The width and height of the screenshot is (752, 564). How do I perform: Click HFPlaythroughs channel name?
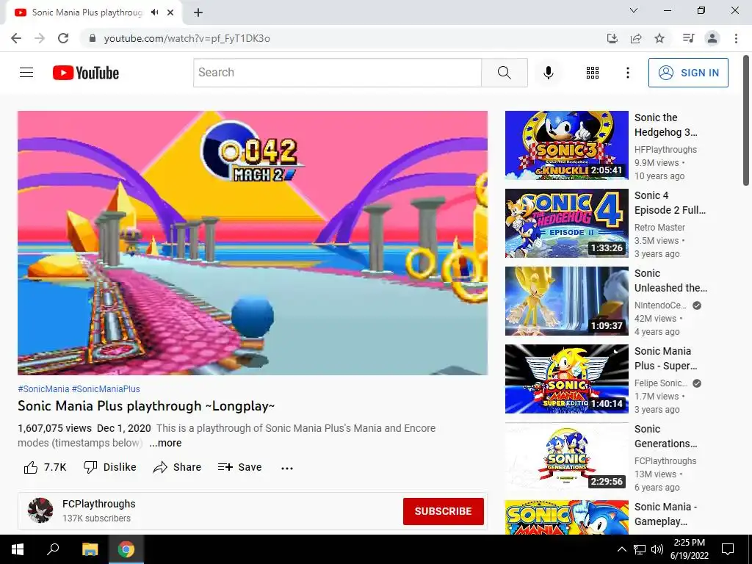(x=665, y=150)
